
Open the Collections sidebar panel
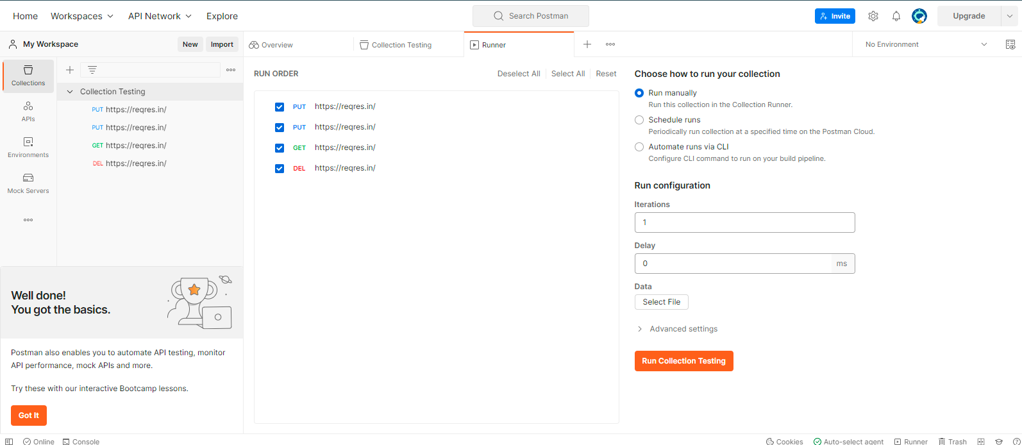pos(28,76)
